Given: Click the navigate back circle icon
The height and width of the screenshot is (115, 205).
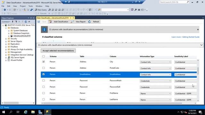Looking at the screenshot, I should (x=5, y=10).
